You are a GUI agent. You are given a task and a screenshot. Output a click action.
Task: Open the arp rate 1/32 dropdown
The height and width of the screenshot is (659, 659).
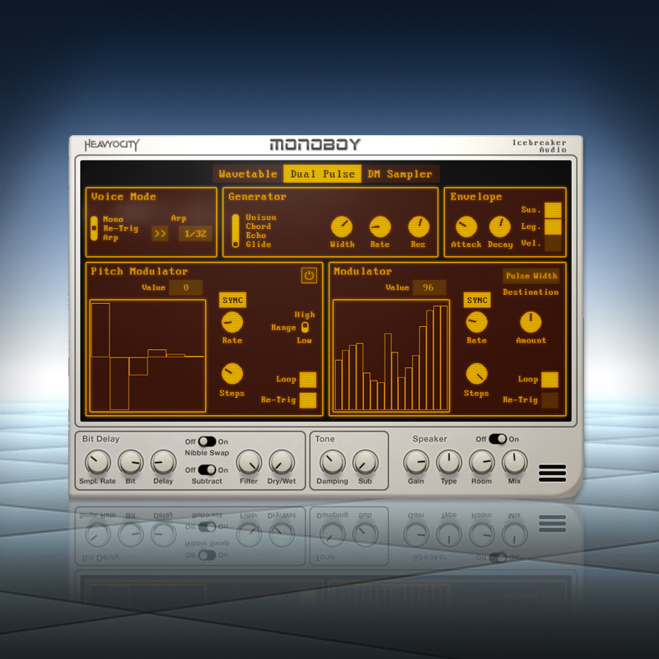195,234
